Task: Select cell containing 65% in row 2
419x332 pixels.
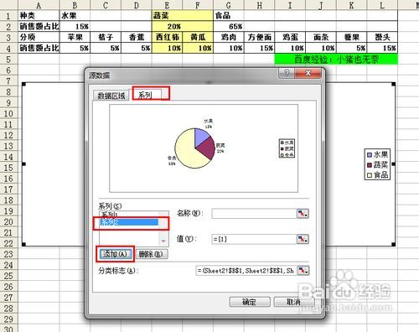Action: click(x=229, y=26)
